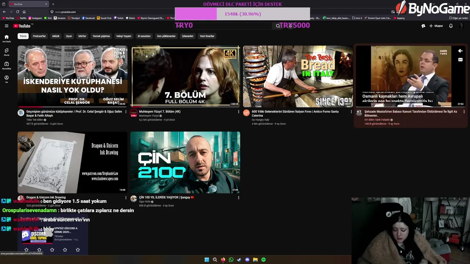
Task: Click the Teke Tek Bilim channel avatar
Action: [x=21, y=113]
